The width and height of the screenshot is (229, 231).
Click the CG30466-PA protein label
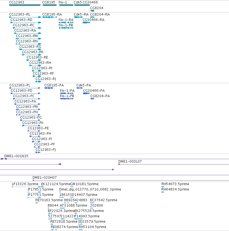[94, 91]
